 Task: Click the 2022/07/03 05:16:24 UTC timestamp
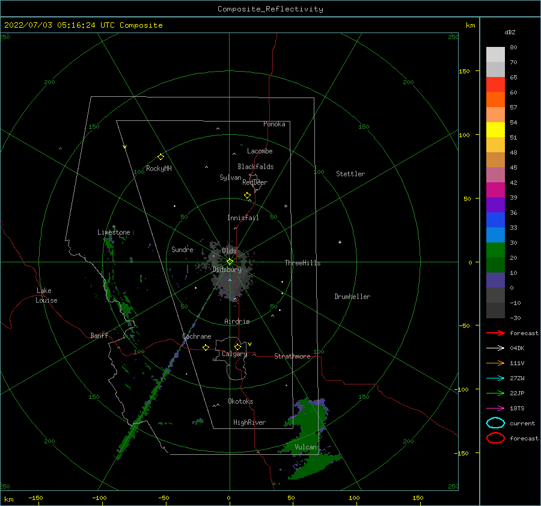point(60,25)
